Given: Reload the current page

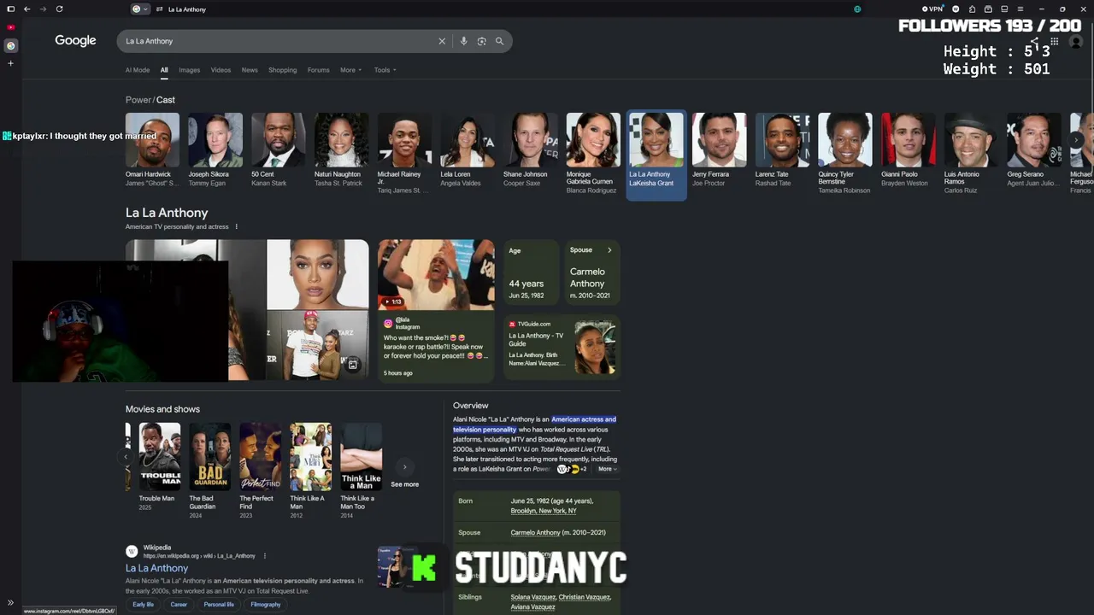Looking at the screenshot, I should click(59, 9).
